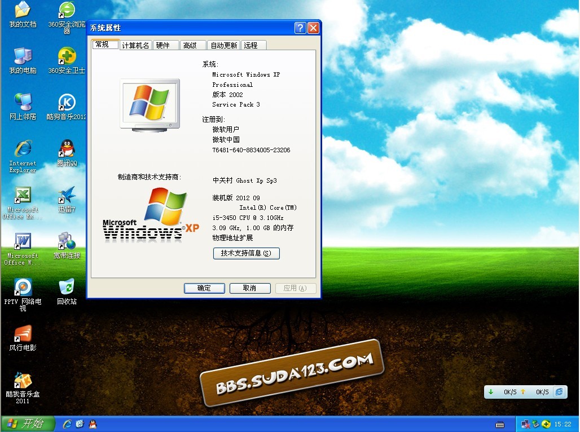This screenshot has width=580, height=432.
Task: Click the Microsoft Office Excel desktop shortcut
Action: click(x=22, y=202)
